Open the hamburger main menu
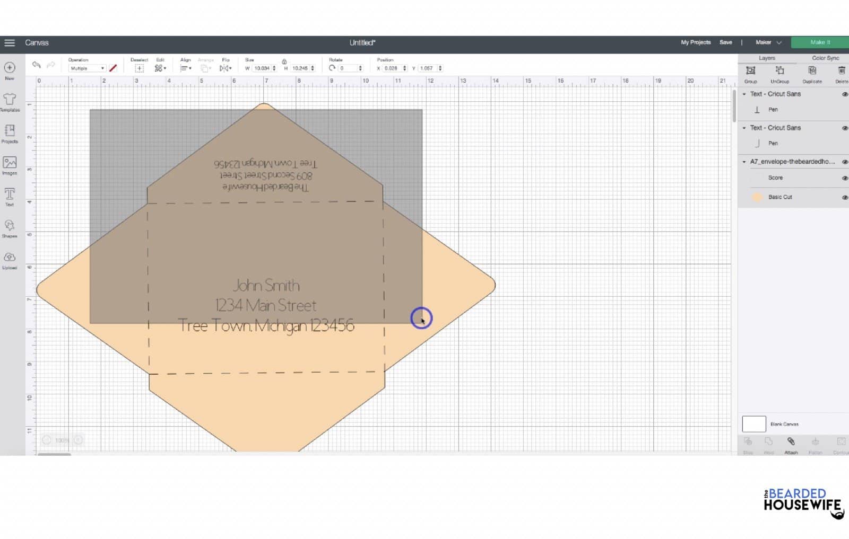Viewport: 849px width, 539px height. click(x=10, y=42)
